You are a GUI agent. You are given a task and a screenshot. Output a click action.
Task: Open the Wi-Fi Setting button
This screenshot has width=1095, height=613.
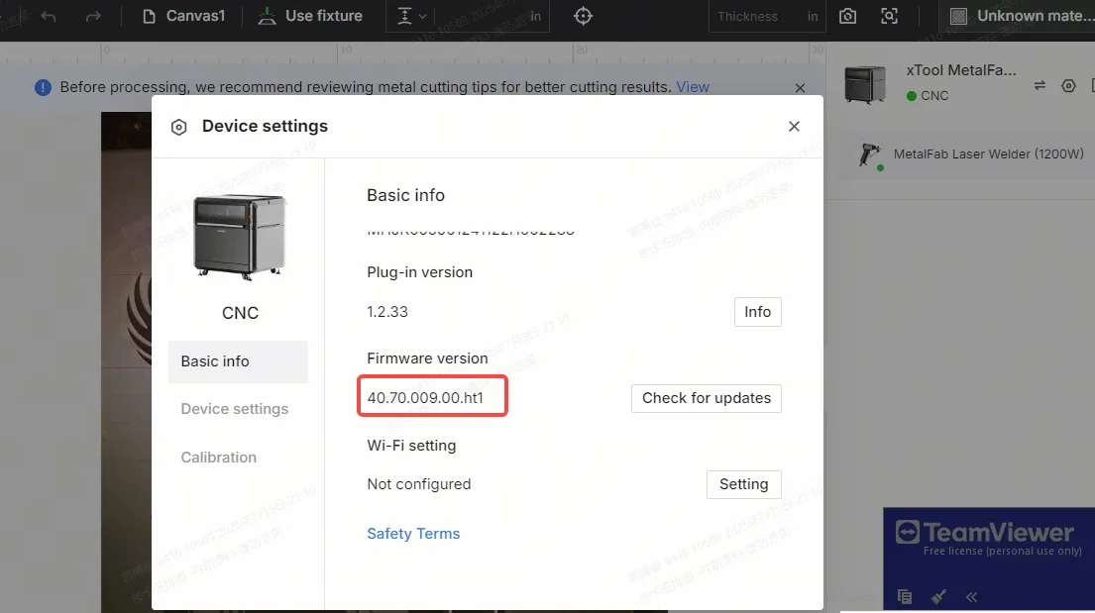pyautogui.click(x=744, y=484)
